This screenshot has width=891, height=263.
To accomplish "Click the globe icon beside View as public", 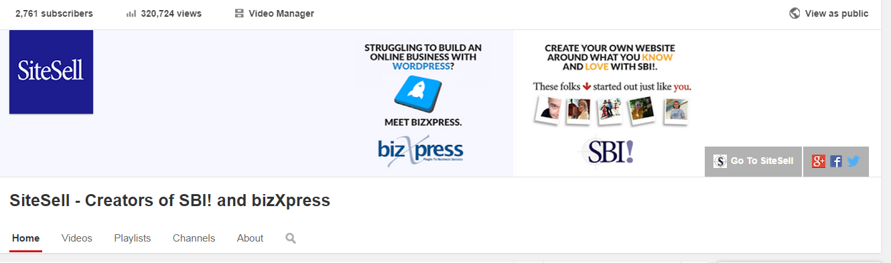I will (795, 13).
